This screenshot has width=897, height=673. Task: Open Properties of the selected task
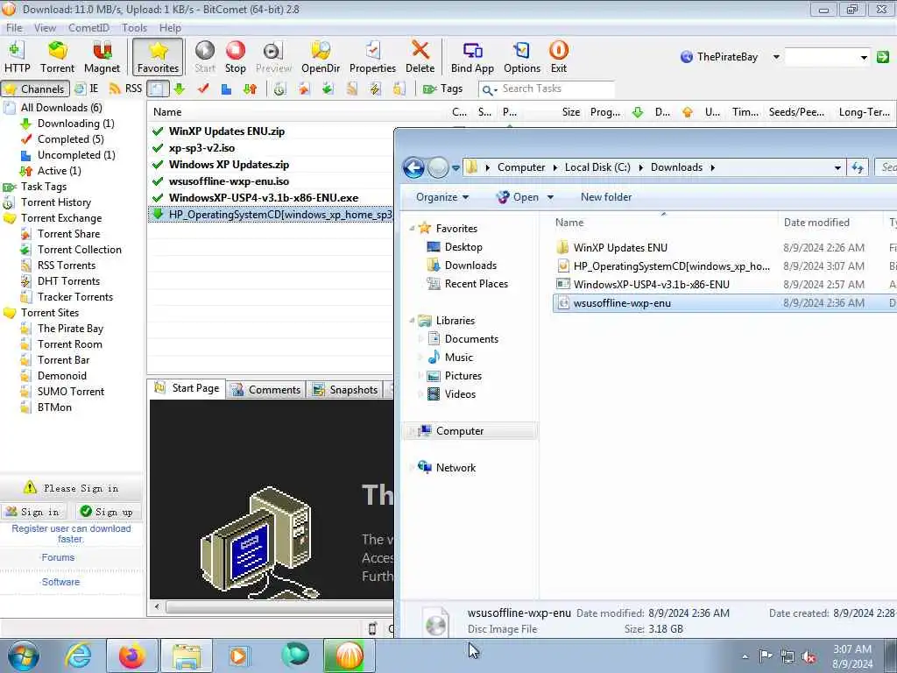click(x=372, y=57)
